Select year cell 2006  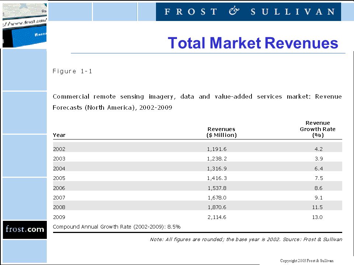(x=59, y=188)
